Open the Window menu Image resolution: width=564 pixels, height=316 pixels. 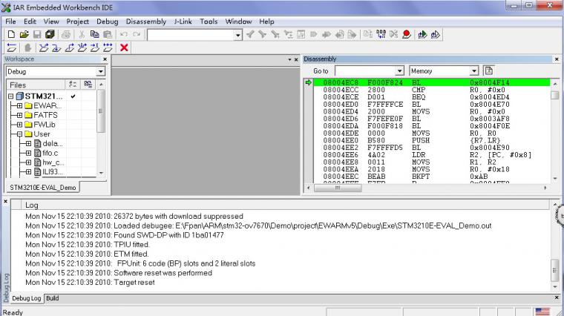click(x=238, y=22)
